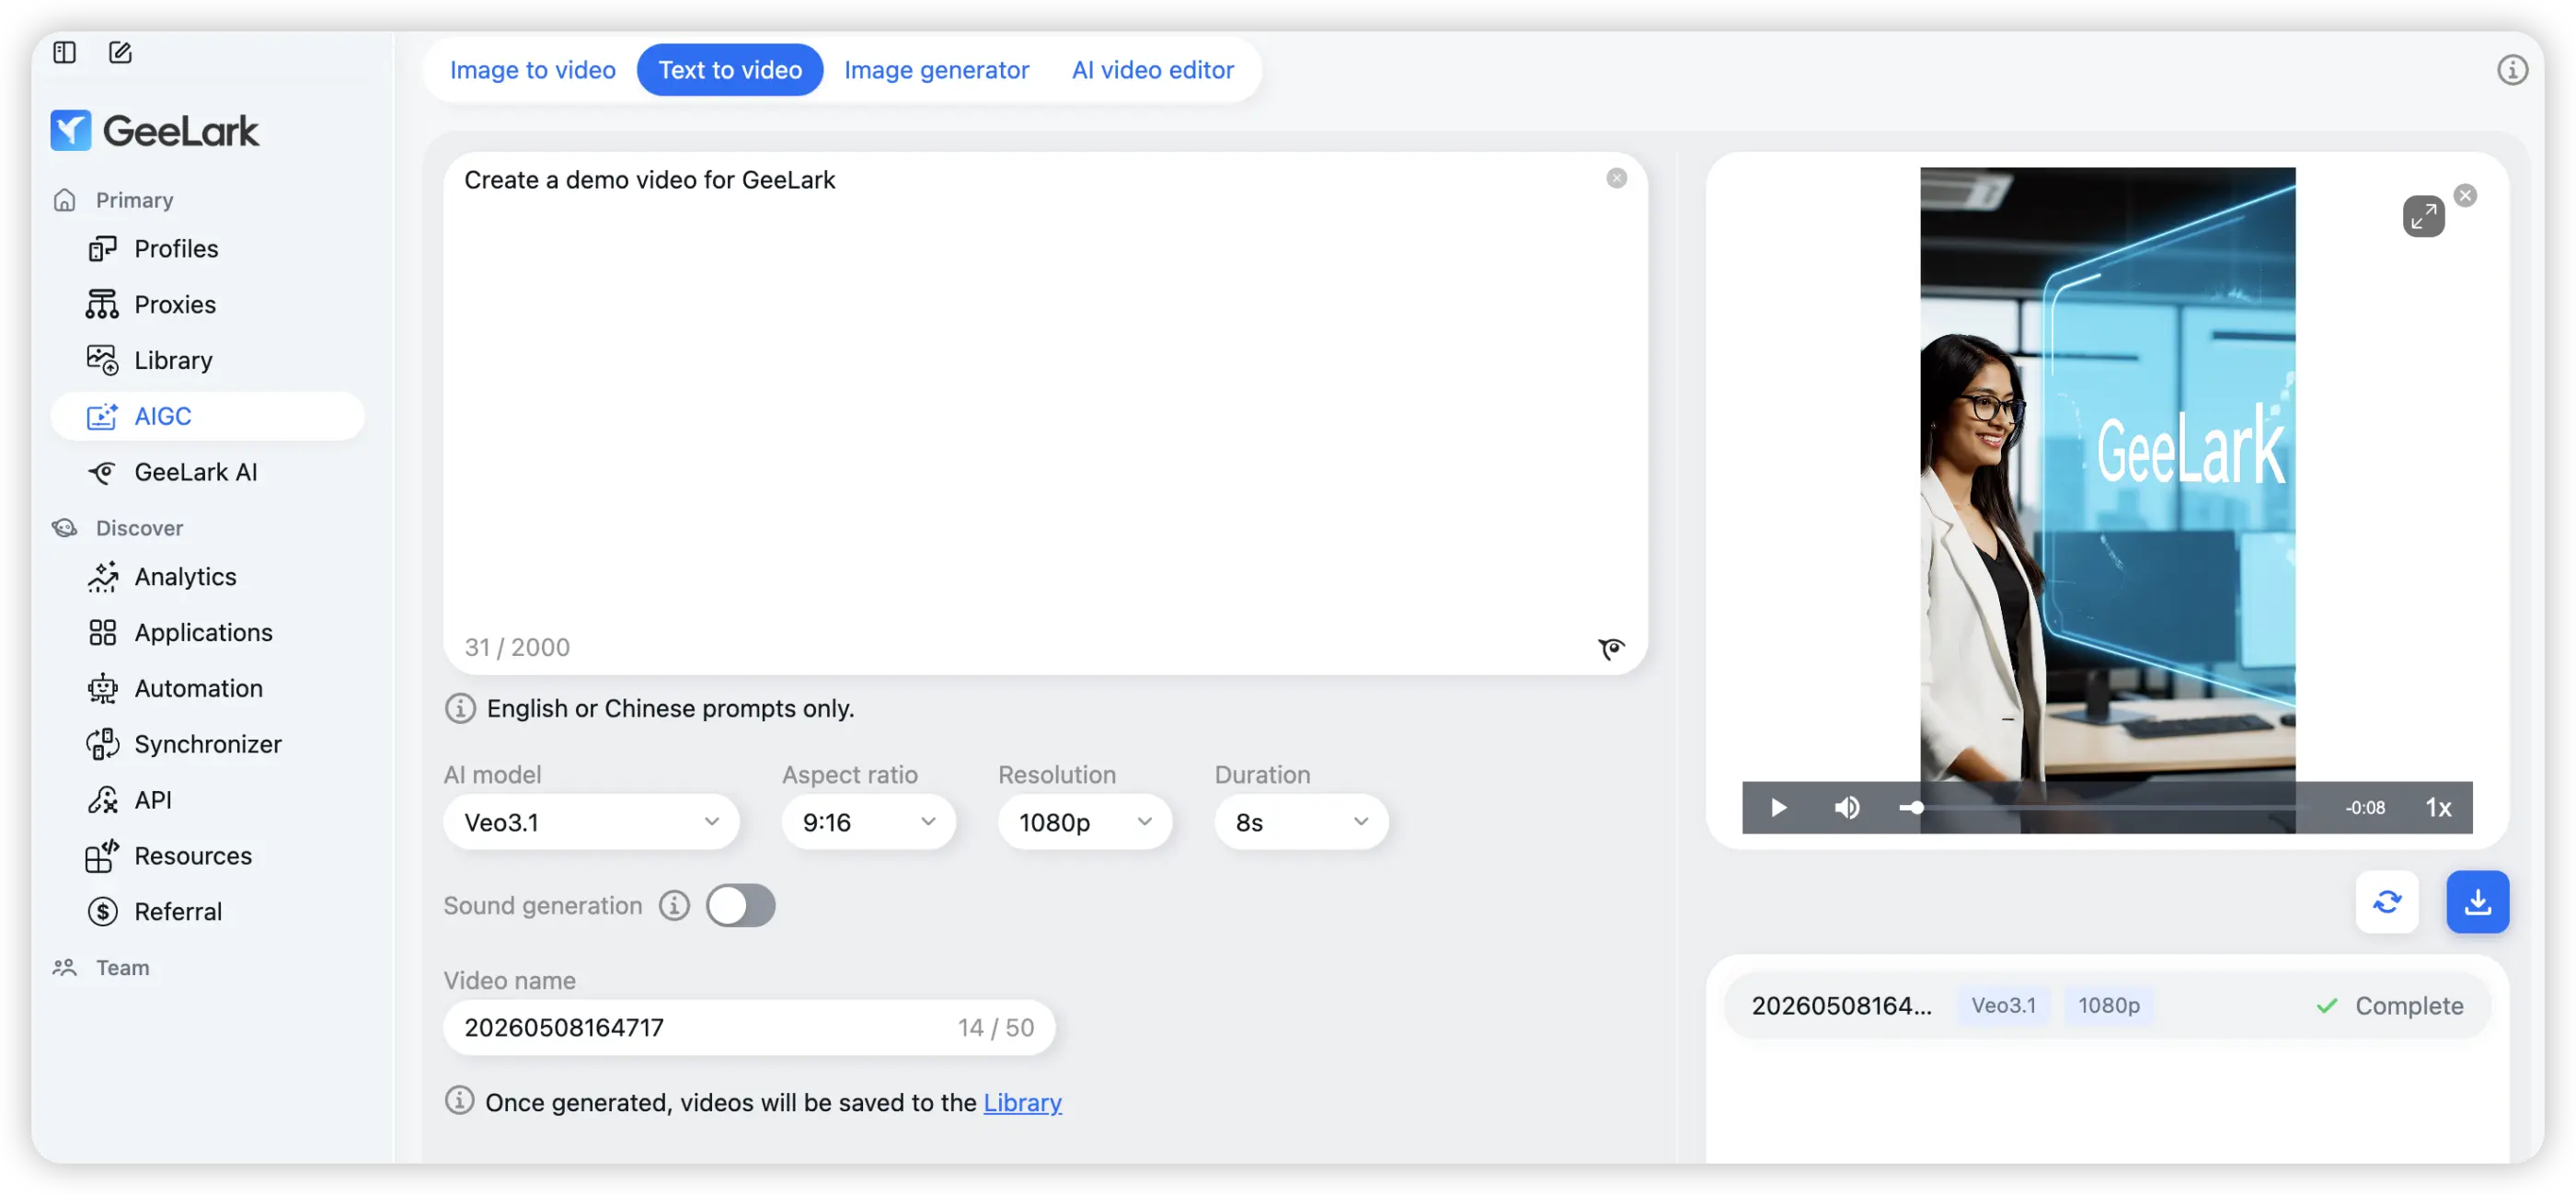Select the completed 20260508164... video entry
The image size is (2576, 1195).
(x=2106, y=1006)
